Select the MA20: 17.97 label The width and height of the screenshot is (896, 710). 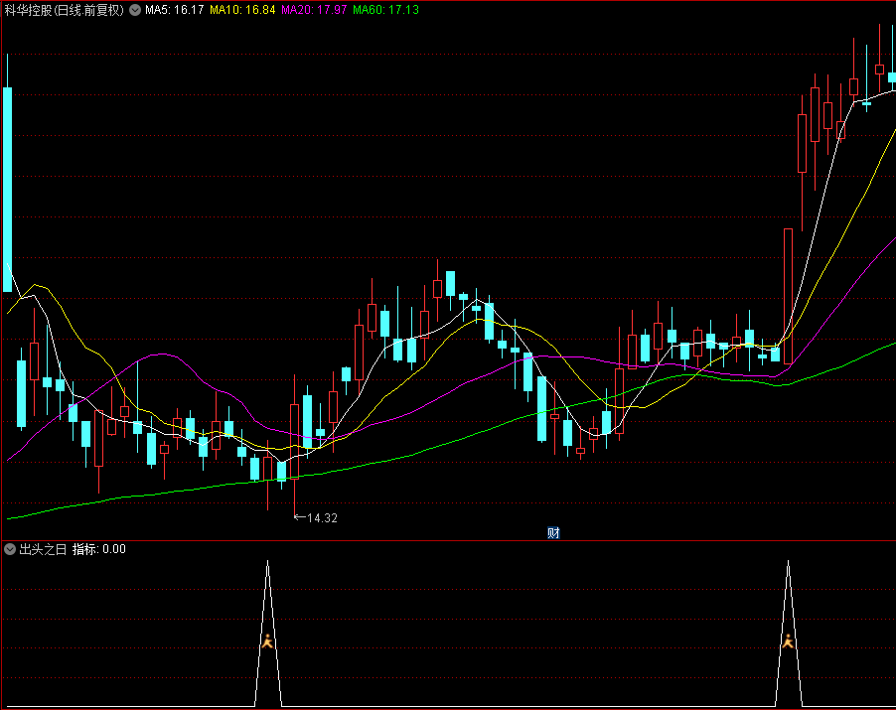[x=314, y=10]
